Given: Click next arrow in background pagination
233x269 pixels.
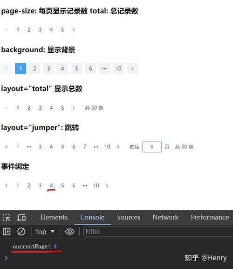Looking at the screenshot, I should (x=132, y=69).
